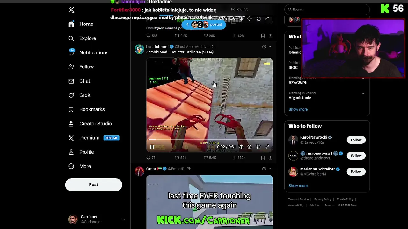Click Show more under trends
Viewport: 408px width, 229px height.
coord(298,109)
